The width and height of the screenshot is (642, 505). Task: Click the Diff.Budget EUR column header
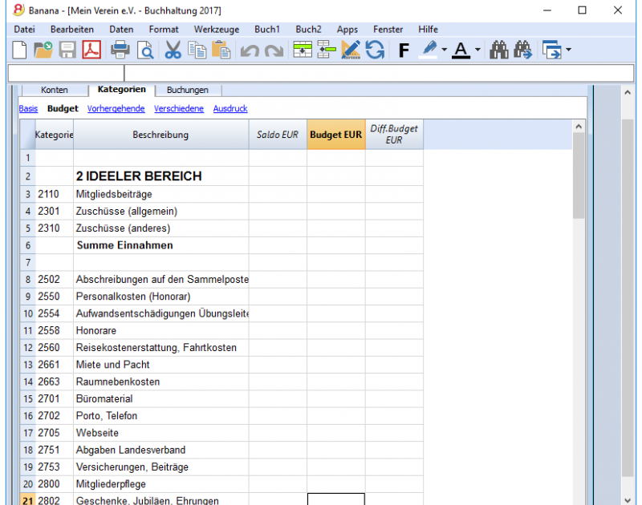(x=394, y=135)
